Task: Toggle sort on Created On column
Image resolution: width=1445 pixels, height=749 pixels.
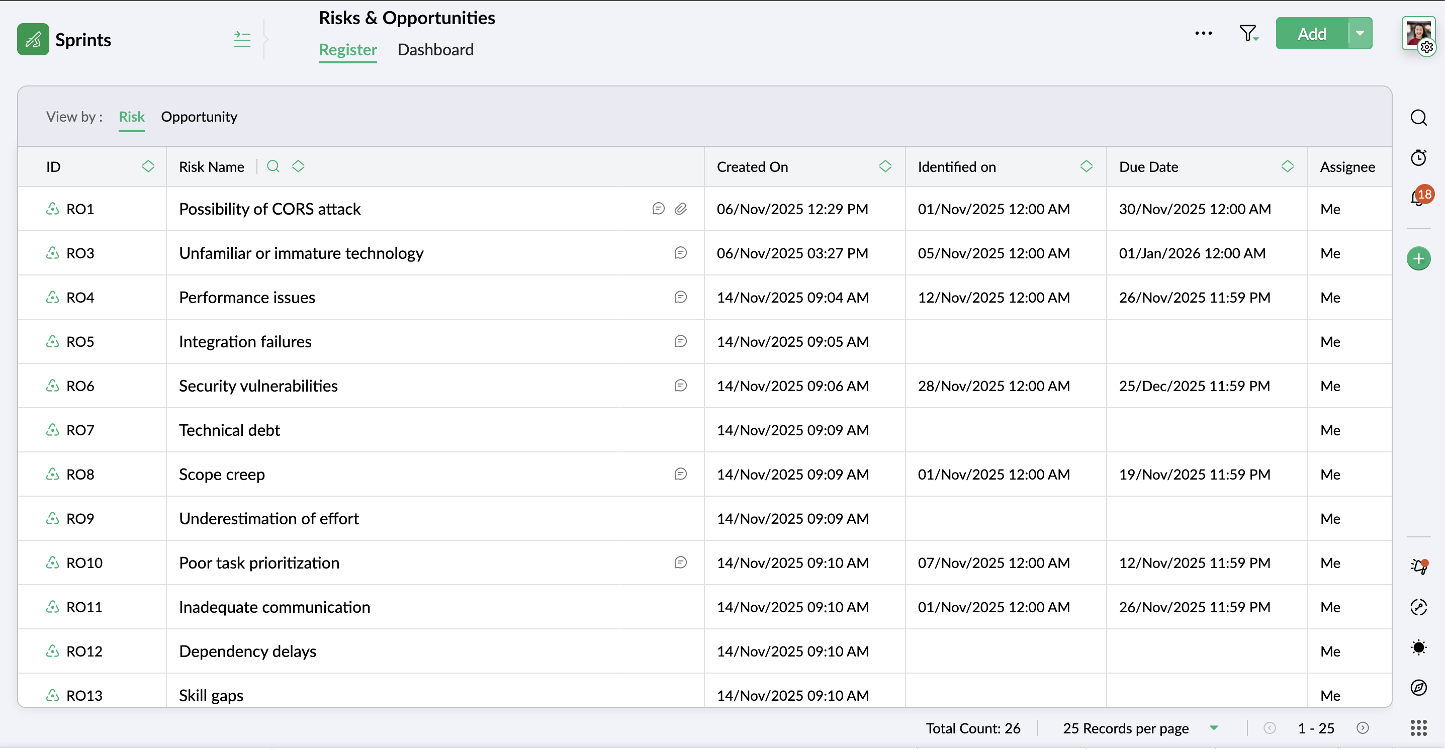Action: (885, 166)
